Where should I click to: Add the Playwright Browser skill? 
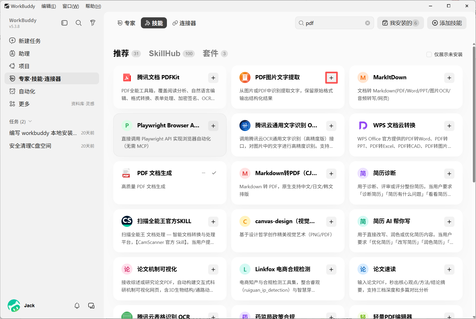pos(213,126)
